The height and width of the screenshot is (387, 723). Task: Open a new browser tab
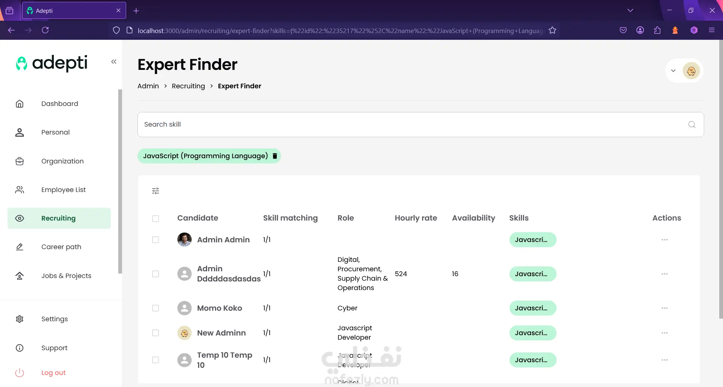point(136,11)
